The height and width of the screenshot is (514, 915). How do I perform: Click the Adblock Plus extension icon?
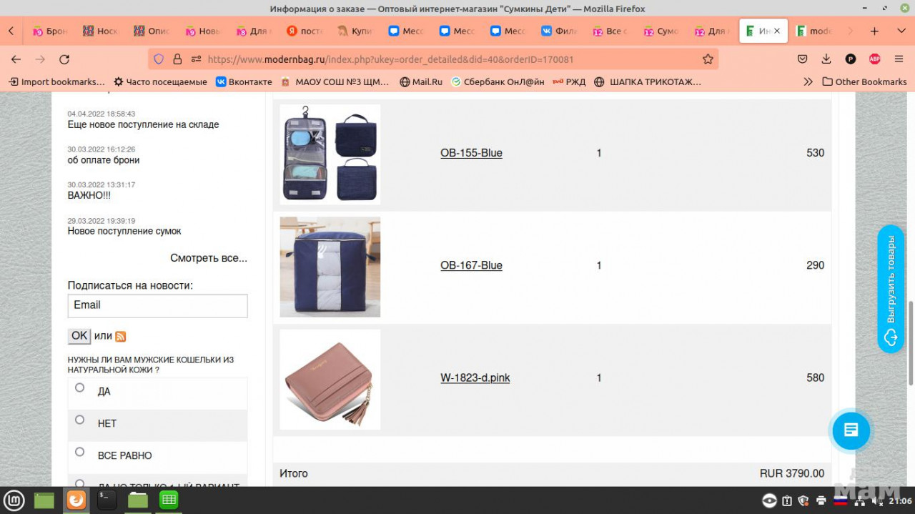pyautogui.click(x=874, y=59)
